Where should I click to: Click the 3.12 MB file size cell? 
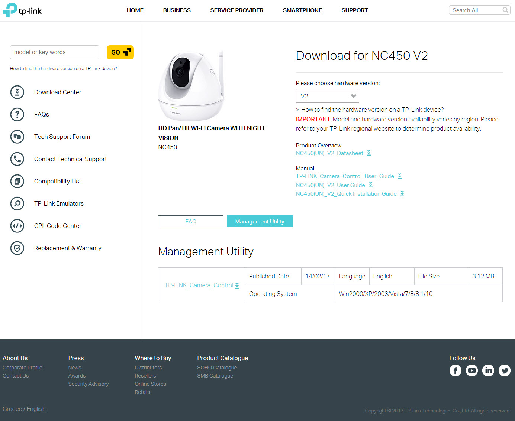pyautogui.click(x=485, y=276)
